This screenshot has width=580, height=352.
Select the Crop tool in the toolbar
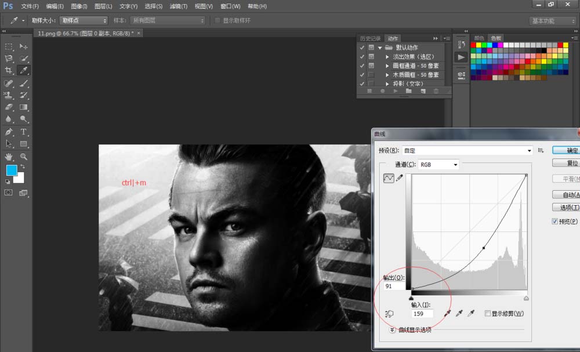point(9,70)
